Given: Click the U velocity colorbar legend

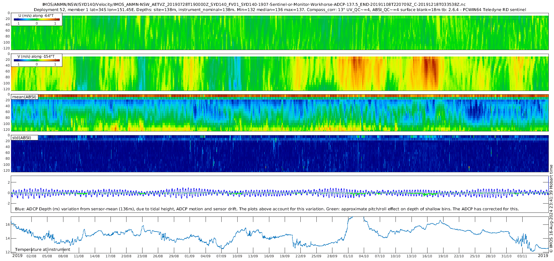Looking at the screenshot, I should tap(37, 19).
